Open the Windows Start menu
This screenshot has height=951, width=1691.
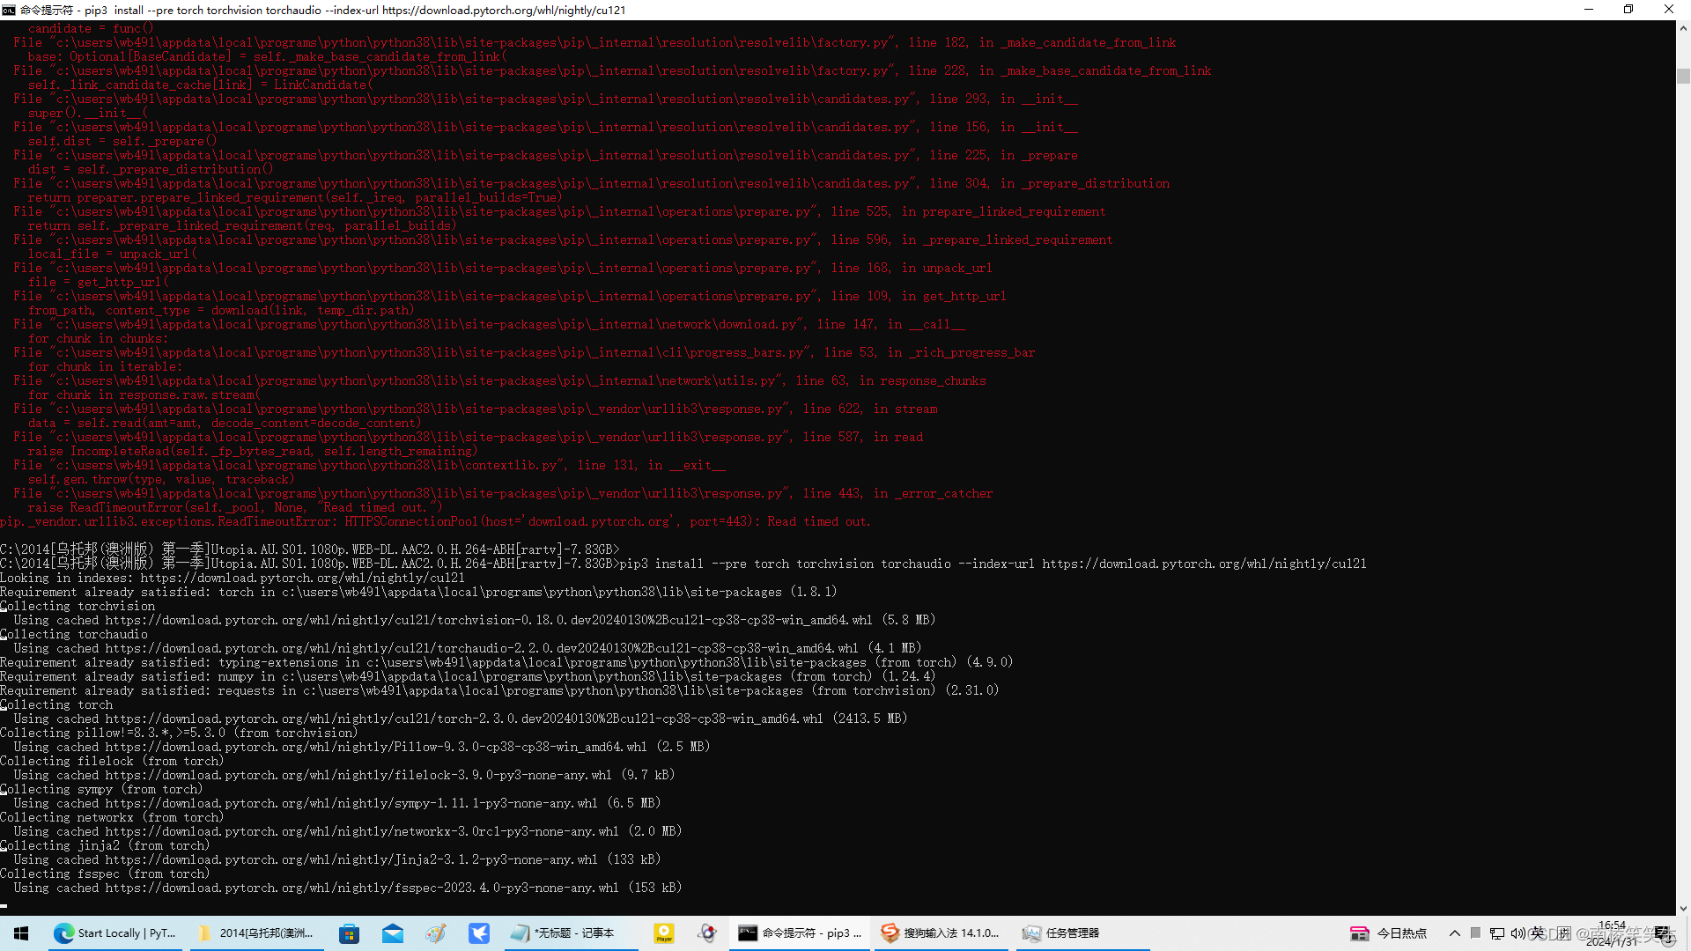pyautogui.click(x=21, y=933)
